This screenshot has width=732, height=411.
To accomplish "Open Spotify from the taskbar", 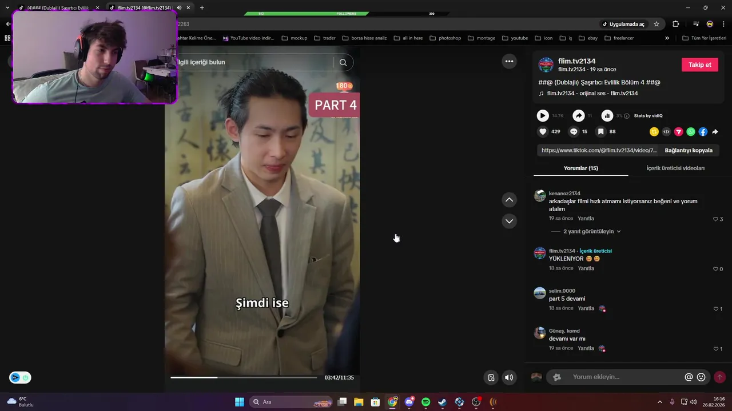I will tap(425, 402).
